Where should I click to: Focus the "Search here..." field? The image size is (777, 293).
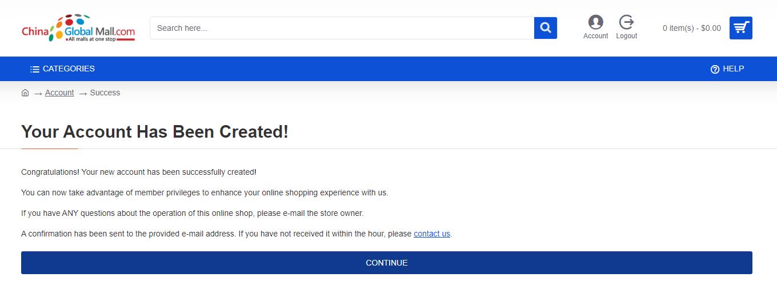pyautogui.click(x=342, y=28)
